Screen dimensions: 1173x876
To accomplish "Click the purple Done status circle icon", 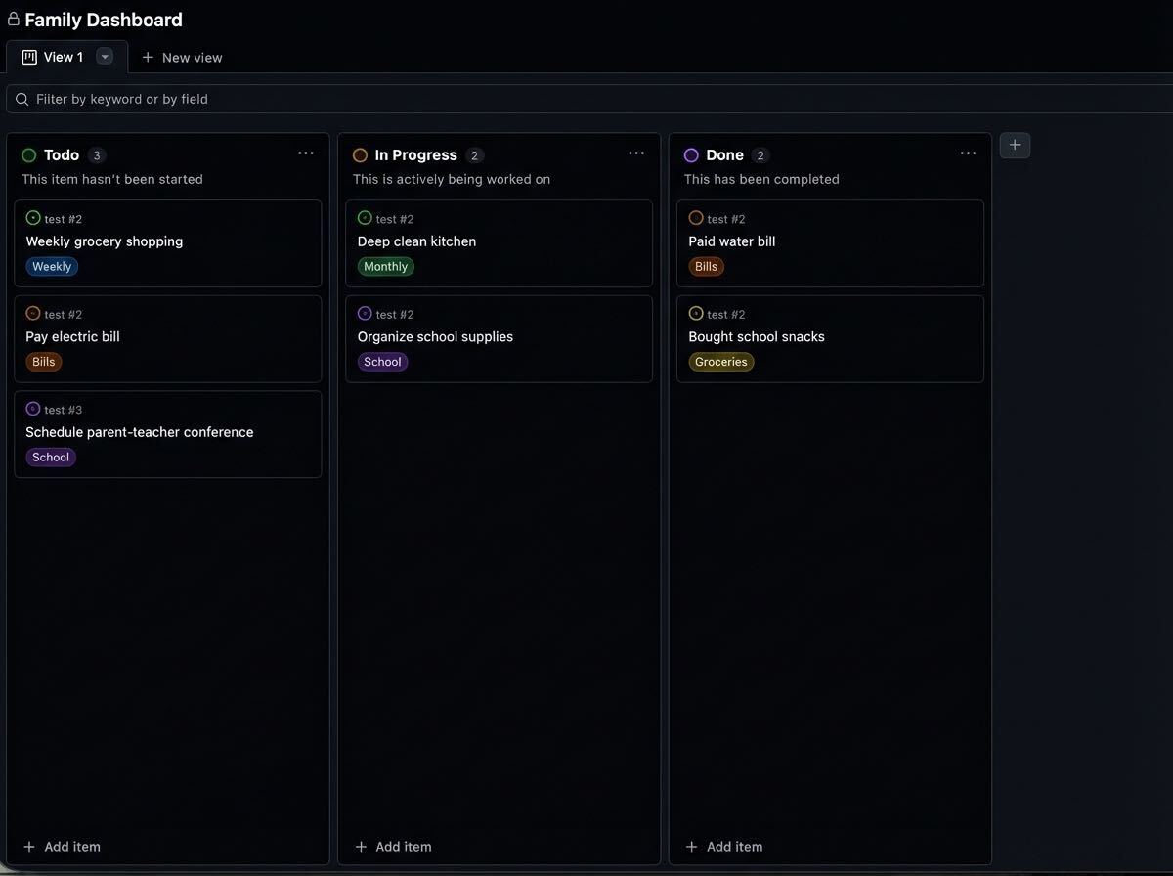I will pos(689,154).
